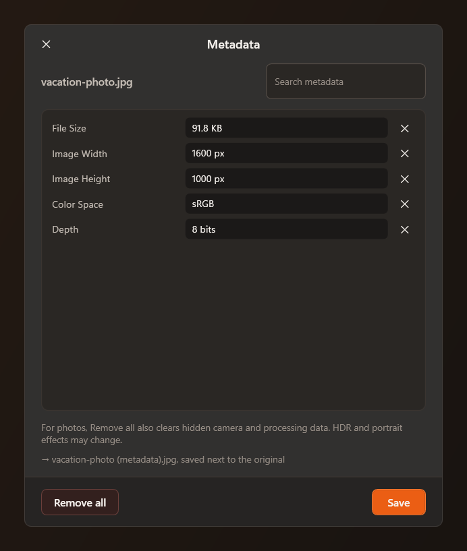Click the output file name vacation-photo (metadata).jpg text

114,460
